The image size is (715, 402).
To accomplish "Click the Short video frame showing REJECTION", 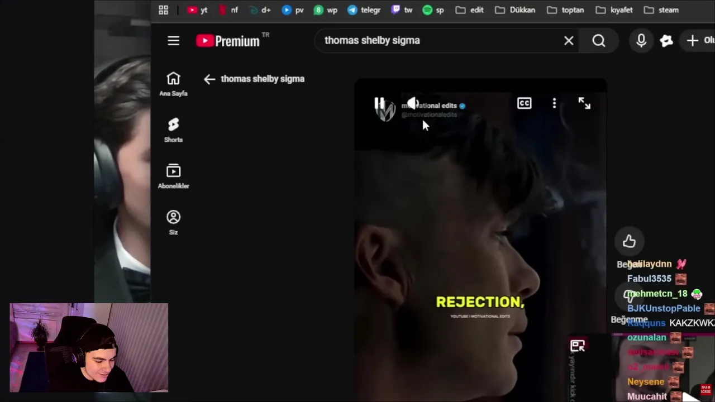I will point(480,240).
